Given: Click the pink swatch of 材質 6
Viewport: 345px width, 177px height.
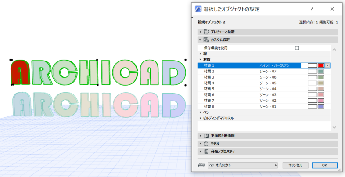Looking at the screenshot, I should pos(321,95).
